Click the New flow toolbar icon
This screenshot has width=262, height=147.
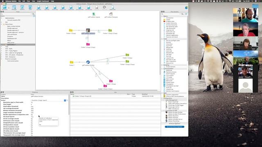click(x=39, y=7)
